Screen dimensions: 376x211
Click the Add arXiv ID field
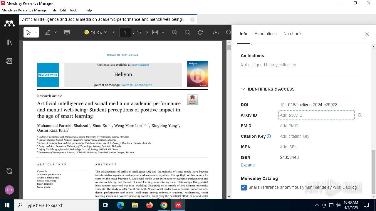click(316, 115)
